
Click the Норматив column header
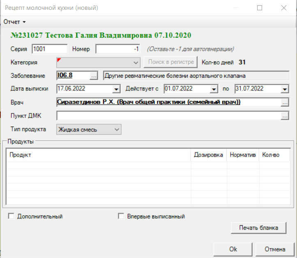[243, 155]
